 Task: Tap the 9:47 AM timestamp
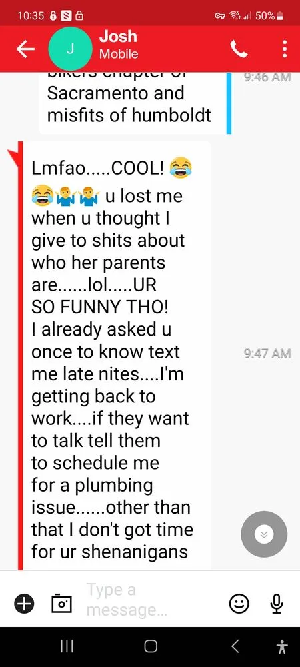[267, 353]
